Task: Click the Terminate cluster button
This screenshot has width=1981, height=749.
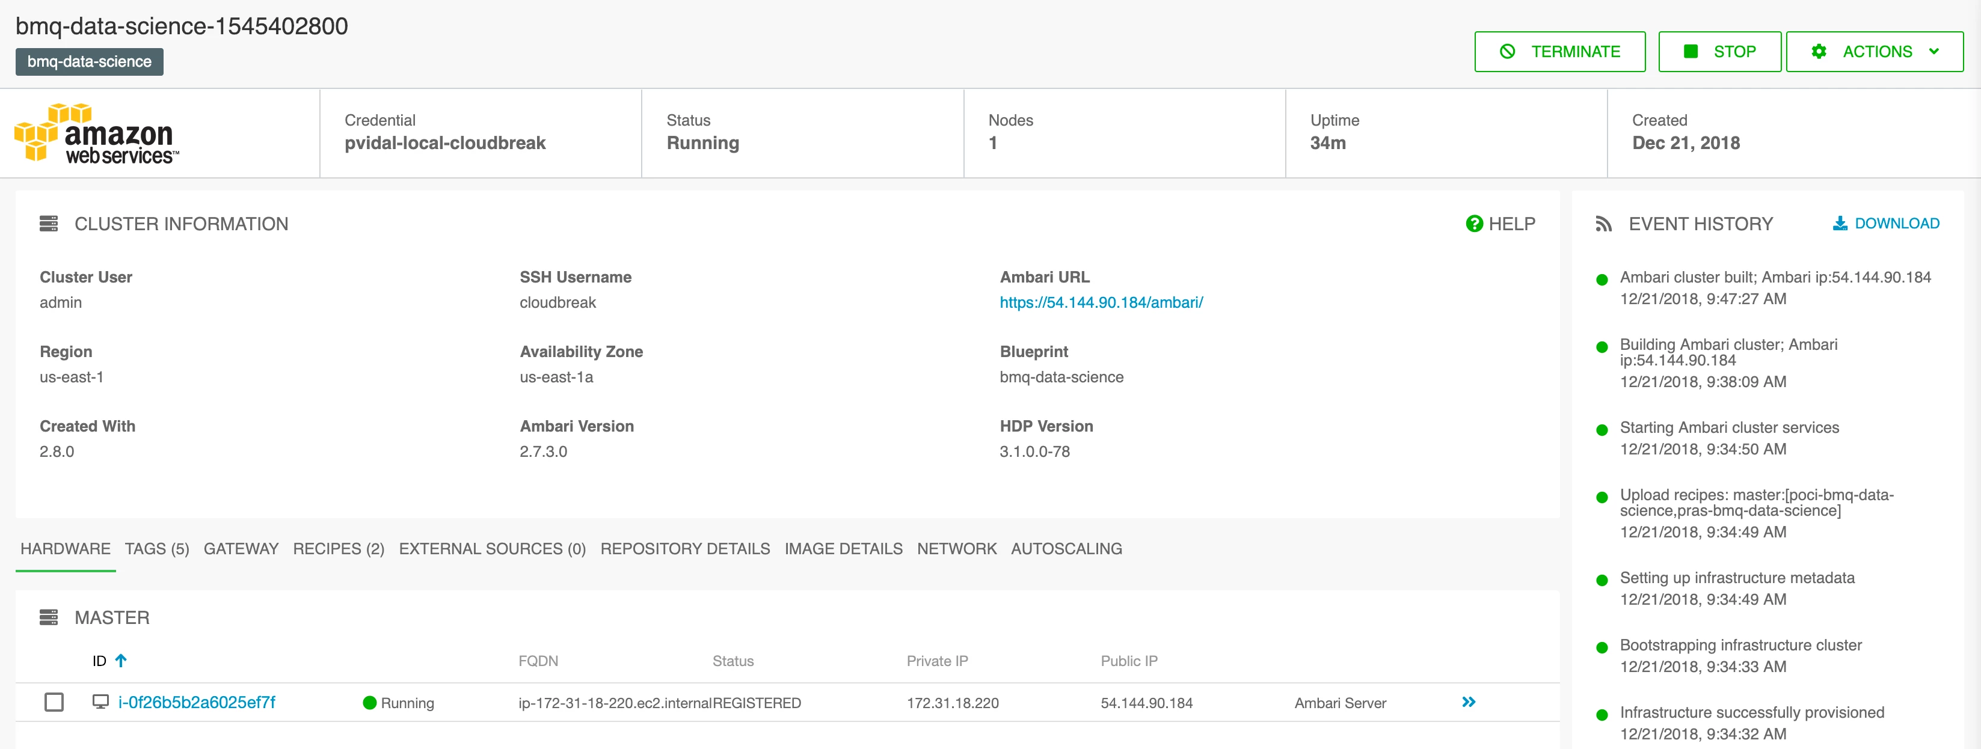Action: coord(1559,52)
